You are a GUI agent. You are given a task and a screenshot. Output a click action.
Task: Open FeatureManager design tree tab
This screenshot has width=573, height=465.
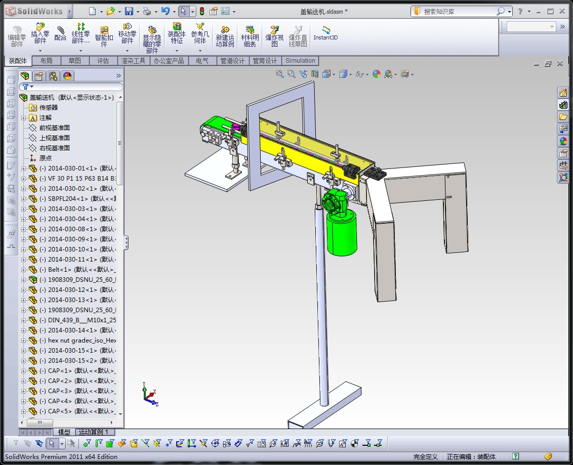(25, 75)
